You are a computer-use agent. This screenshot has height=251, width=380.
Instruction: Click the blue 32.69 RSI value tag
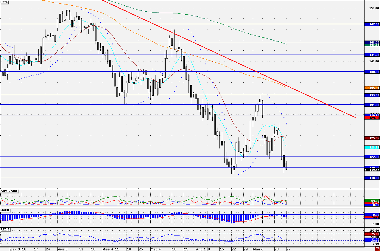372,239
